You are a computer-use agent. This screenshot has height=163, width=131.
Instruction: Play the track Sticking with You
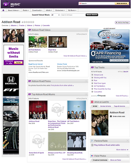pos(92,78)
